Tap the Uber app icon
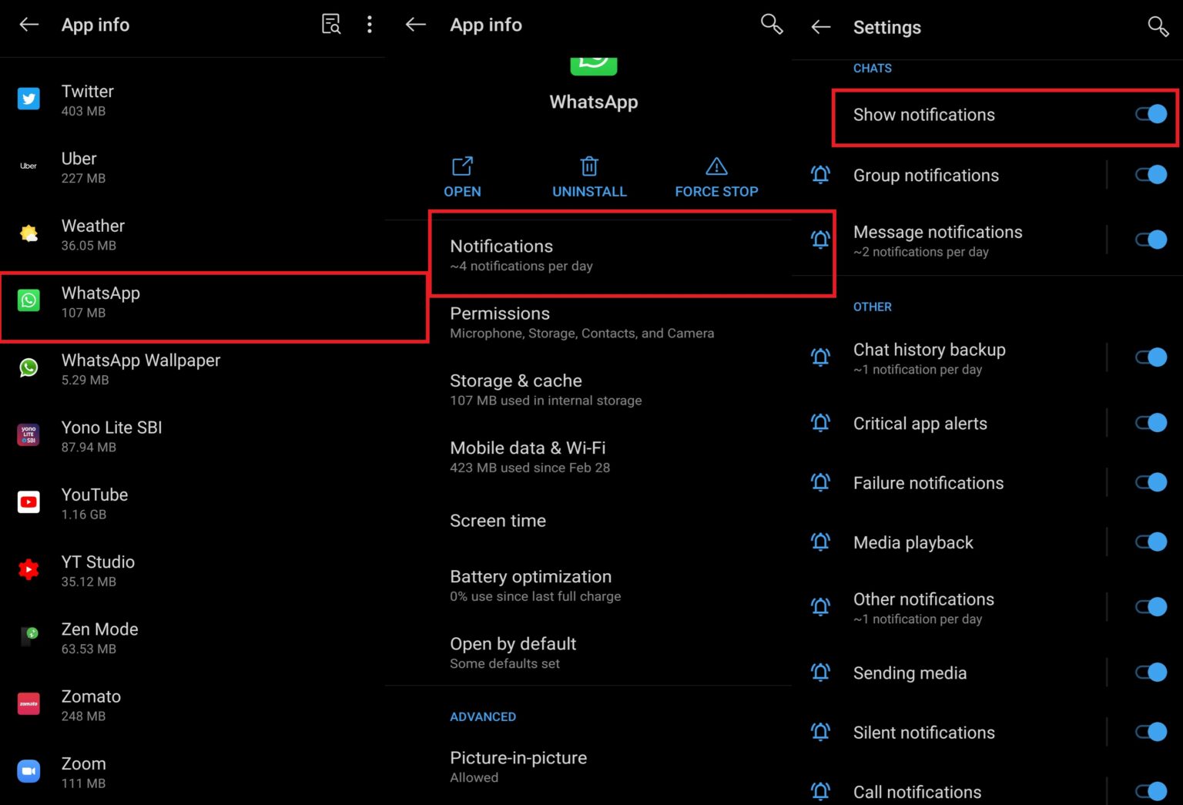1183x805 pixels. [28, 166]
